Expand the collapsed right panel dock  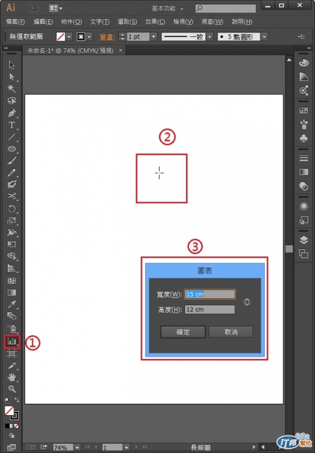click(x=309, y=48)
